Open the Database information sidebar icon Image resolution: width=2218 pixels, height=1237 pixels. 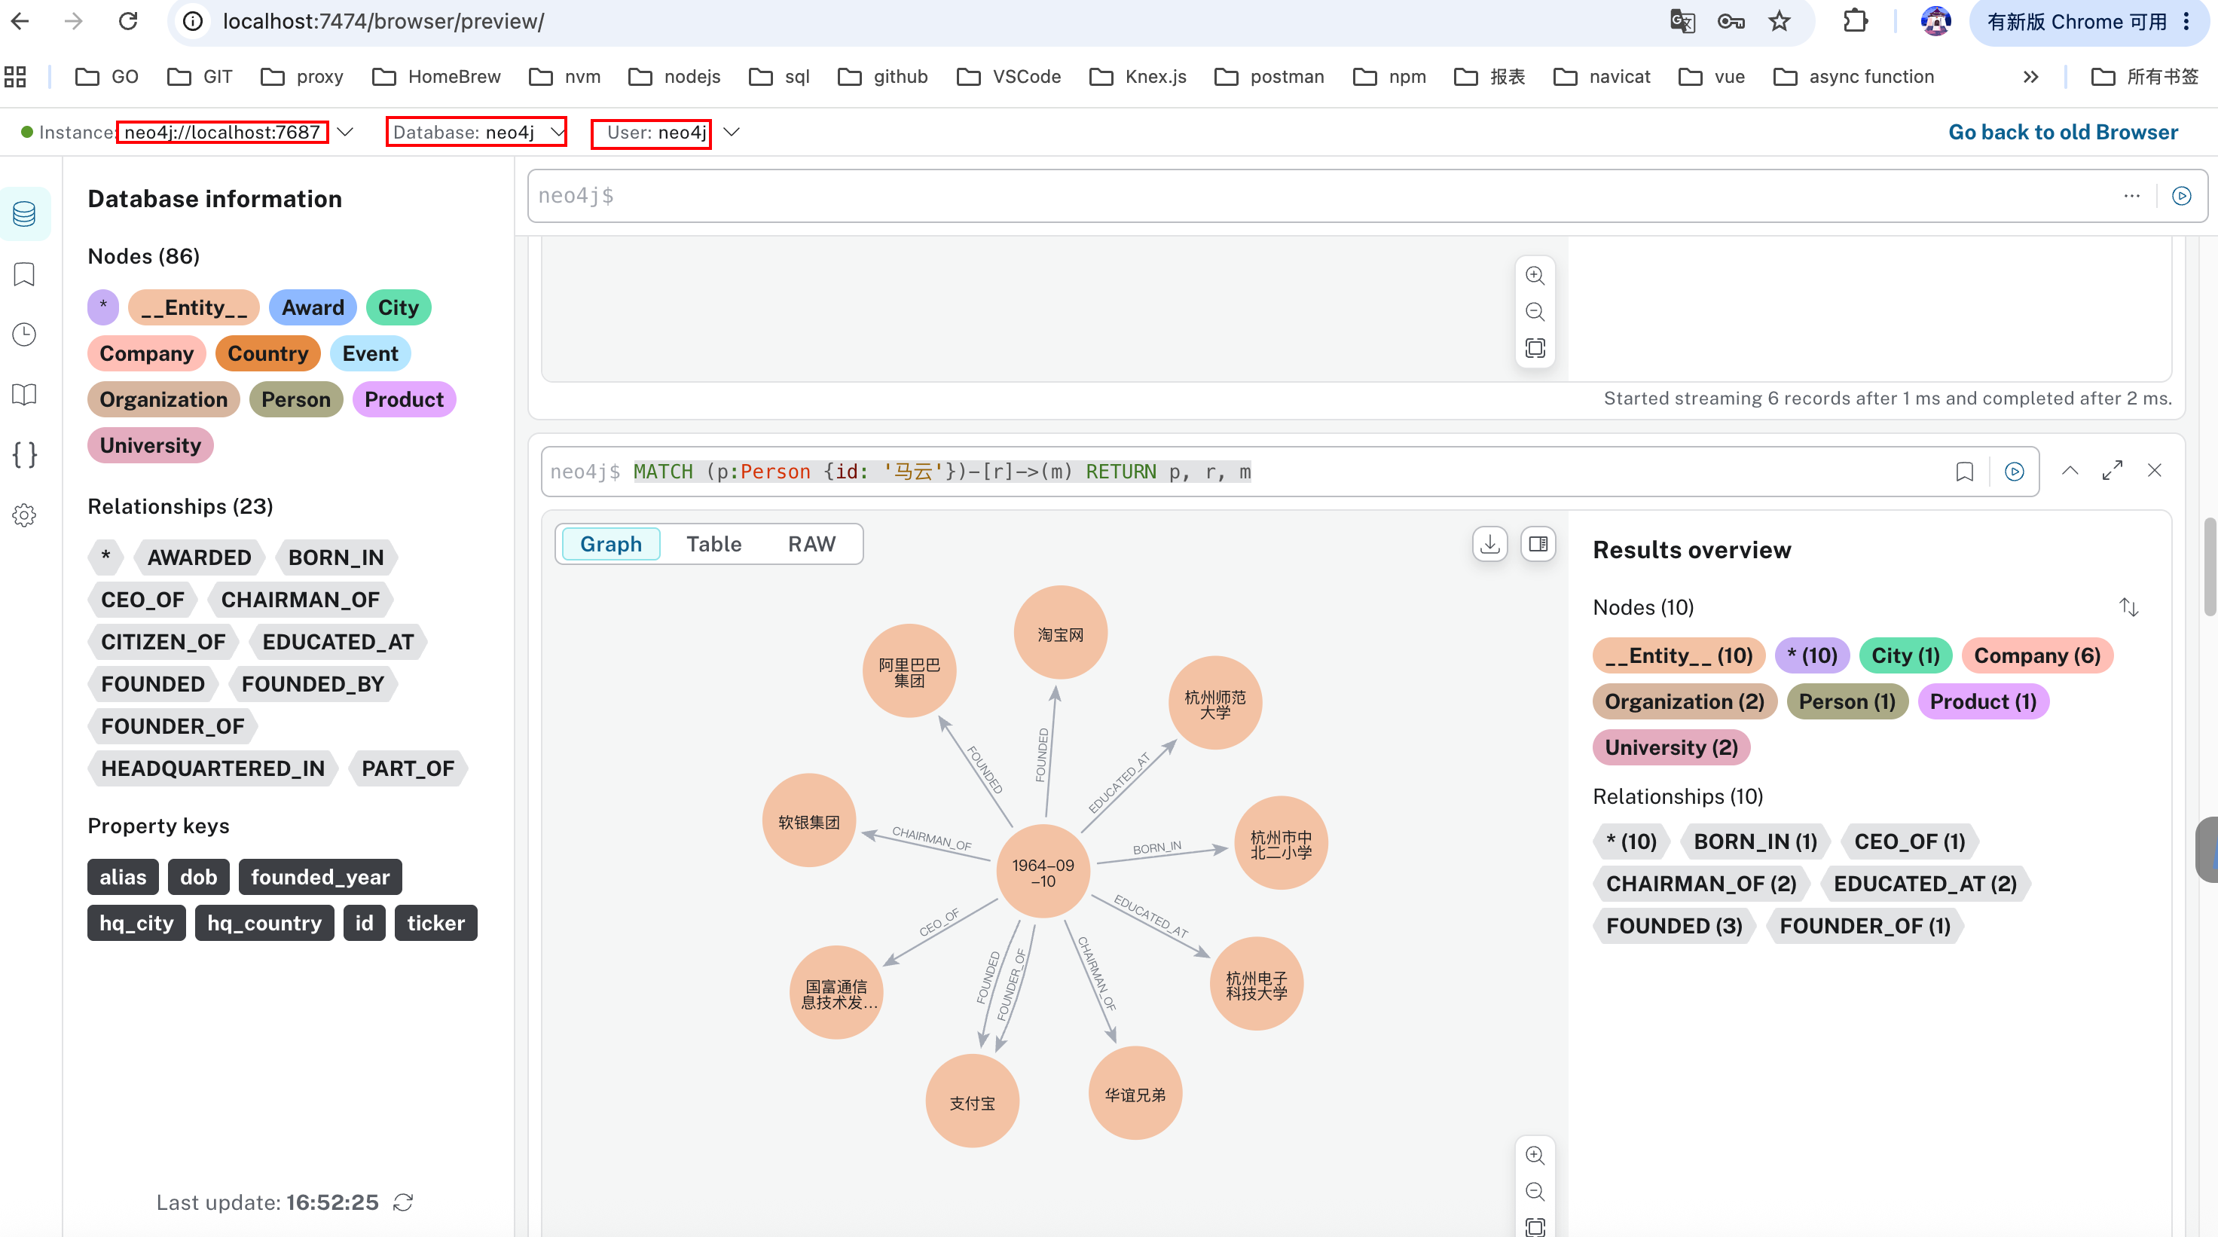pos(24,213)
